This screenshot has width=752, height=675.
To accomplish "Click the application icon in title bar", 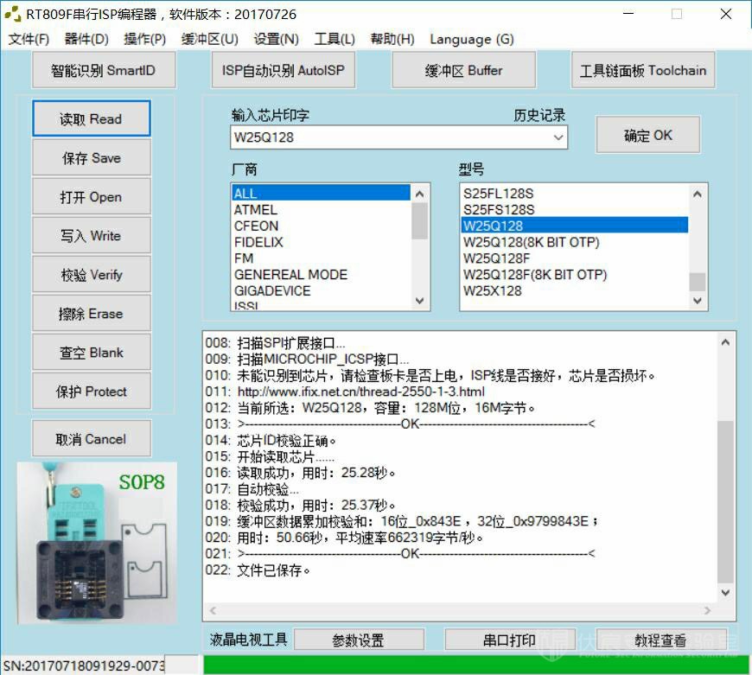I will coord(13,14).
